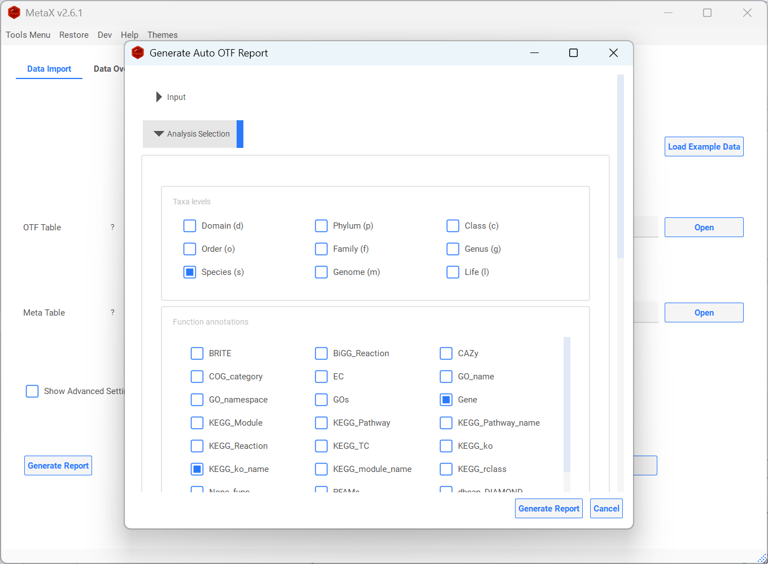Check the Class (c) taxa level
Screen dimensions: 768x564
point(453,226)
